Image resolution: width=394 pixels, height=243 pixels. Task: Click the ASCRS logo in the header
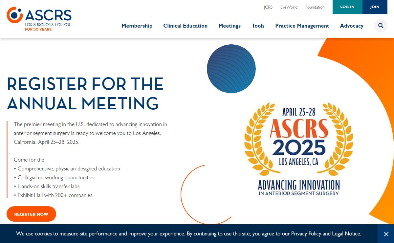point(39,19)
